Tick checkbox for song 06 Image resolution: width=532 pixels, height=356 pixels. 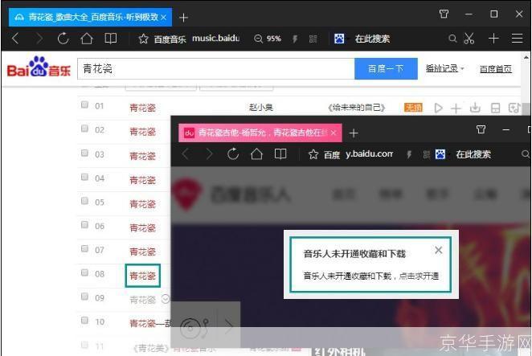84,225
